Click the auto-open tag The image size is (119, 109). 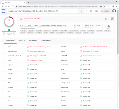(24, 31)
